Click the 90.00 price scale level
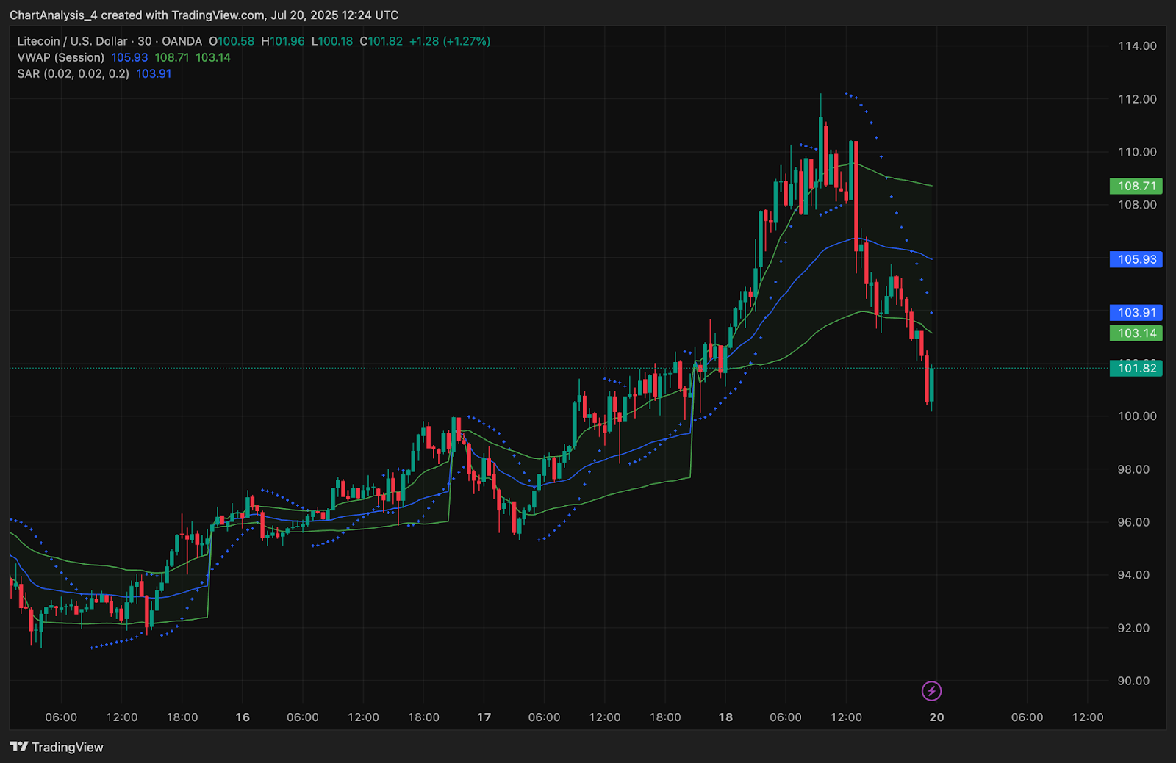 (1133, 681)
